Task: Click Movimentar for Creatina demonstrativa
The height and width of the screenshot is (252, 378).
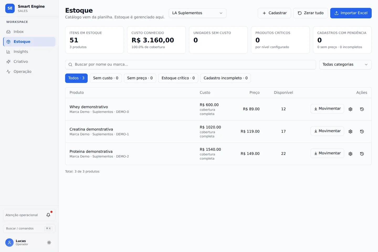Action: coord(327,131)
